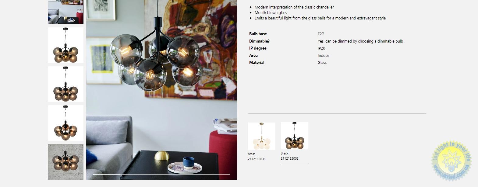This screenshot has width=478, height=187.
Task: Choose the Brass color variant image
Action: 262,136
